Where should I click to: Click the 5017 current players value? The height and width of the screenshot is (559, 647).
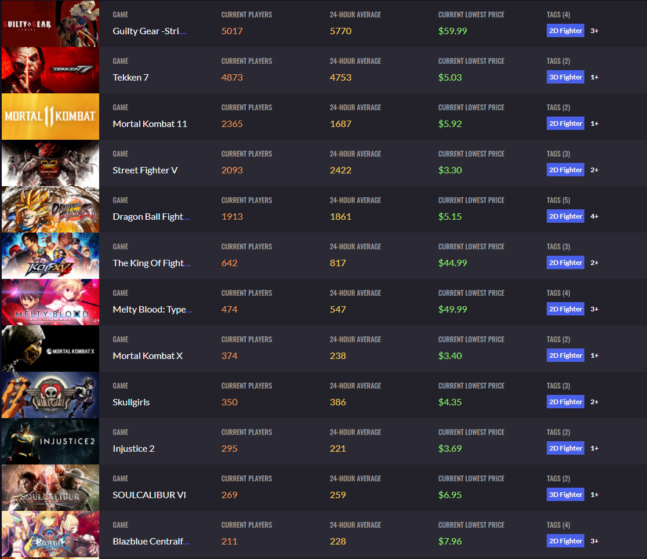coord(232,31)
